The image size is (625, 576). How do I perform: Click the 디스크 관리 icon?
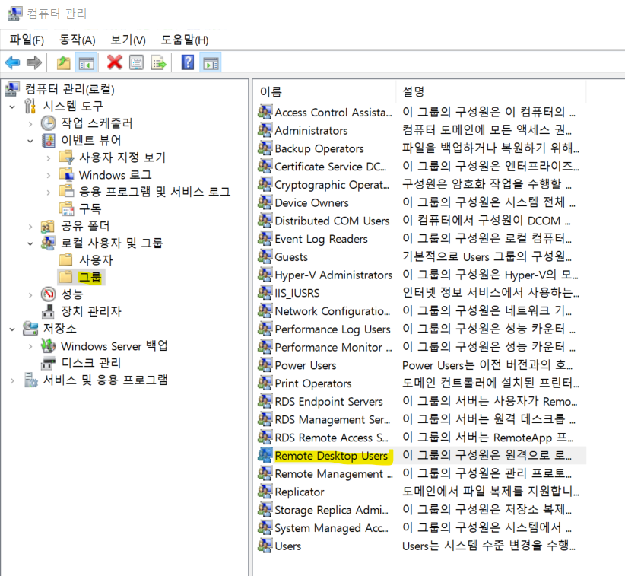pyautogui.click(x=48, y=363)
